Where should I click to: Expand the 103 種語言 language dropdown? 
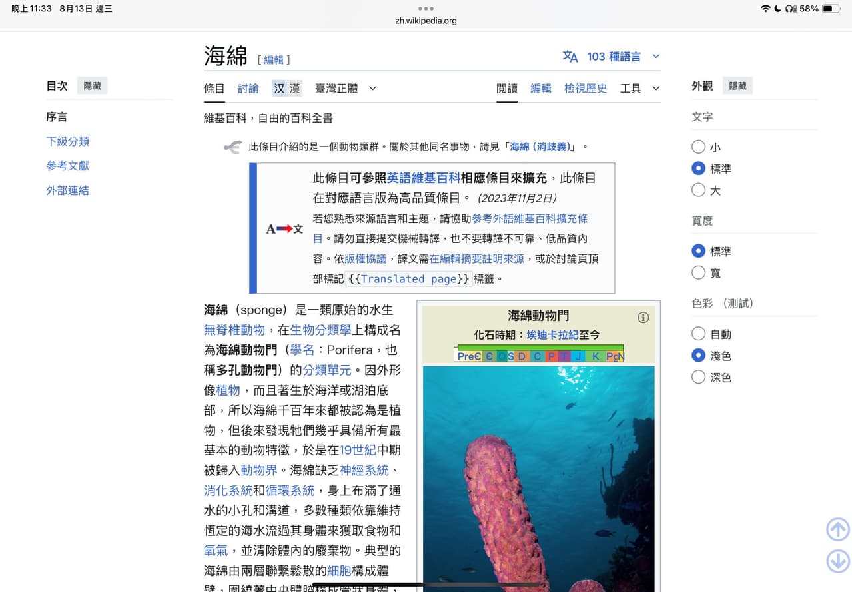tap(623, 57)
